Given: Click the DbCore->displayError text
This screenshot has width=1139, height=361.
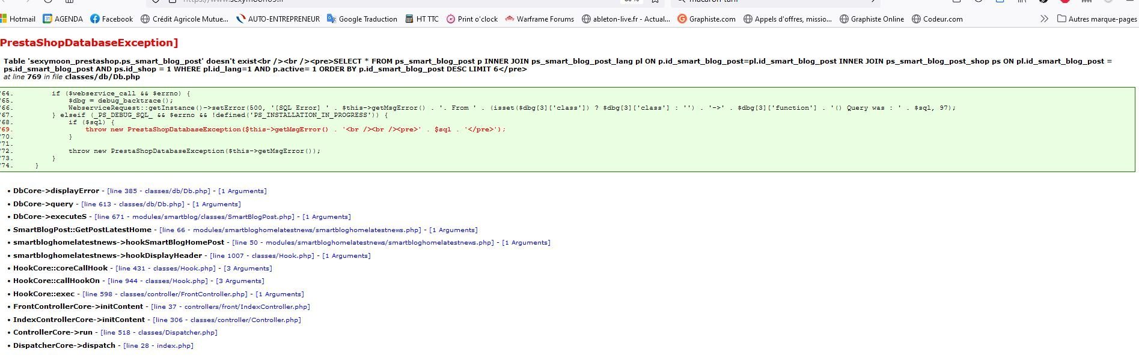Looking at the screenshot, I should [x=56, y=191].
